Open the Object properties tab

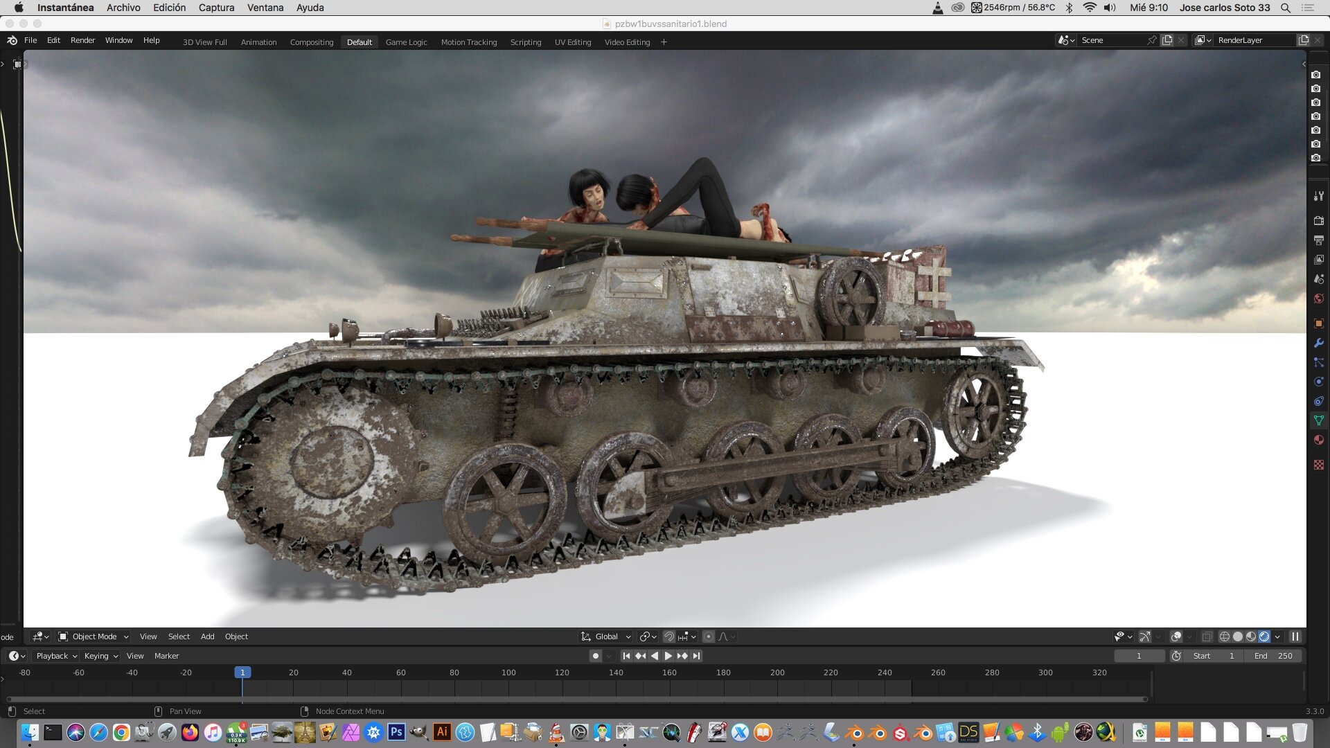(1318, 323)
